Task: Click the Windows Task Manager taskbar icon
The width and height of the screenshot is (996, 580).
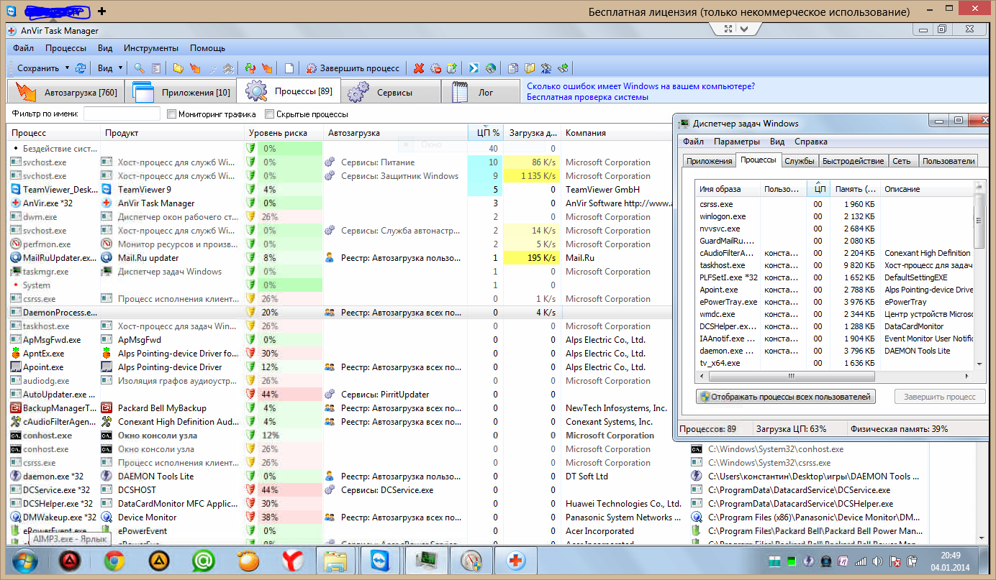Action: coord(425,561)
